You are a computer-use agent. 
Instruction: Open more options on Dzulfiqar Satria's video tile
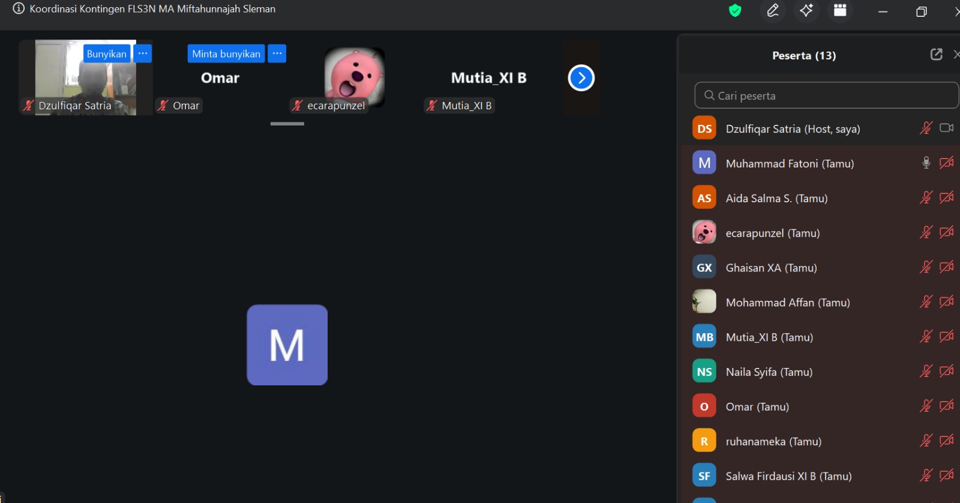(x=143, y=53)
